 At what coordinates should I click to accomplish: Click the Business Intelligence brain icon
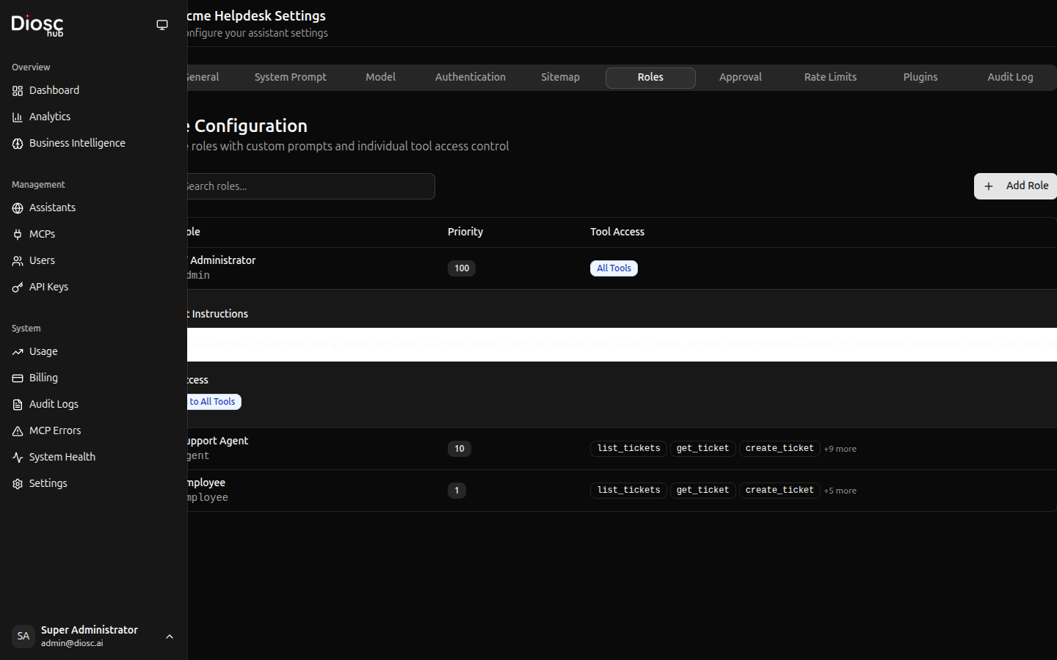click(x=18, y=144)
